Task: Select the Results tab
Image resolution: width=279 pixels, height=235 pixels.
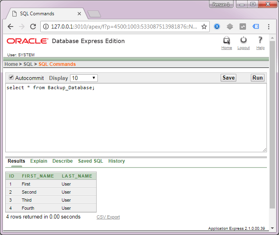Action: pyautogui.click(x=17, y=161)
